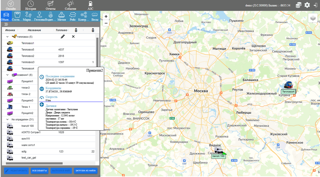
Task: Click the ВСЕ ОБЪЕКТЫ button
Action: pyautogui.click(x=40, y=171)
